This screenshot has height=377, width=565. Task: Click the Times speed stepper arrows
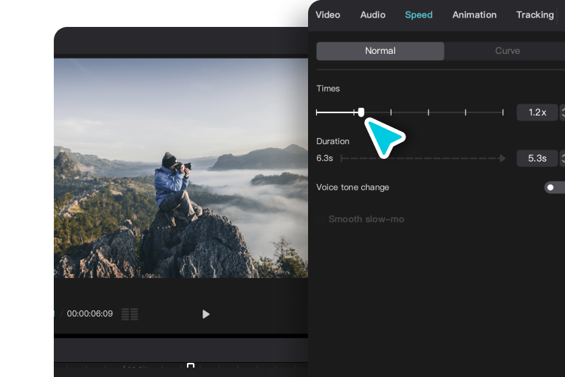tap(562, 112)
